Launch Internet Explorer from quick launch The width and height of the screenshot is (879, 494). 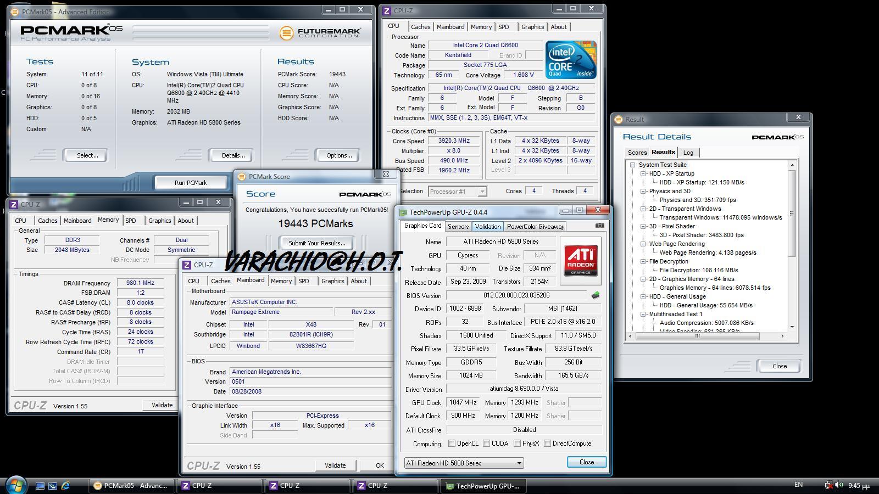point(65,486)
